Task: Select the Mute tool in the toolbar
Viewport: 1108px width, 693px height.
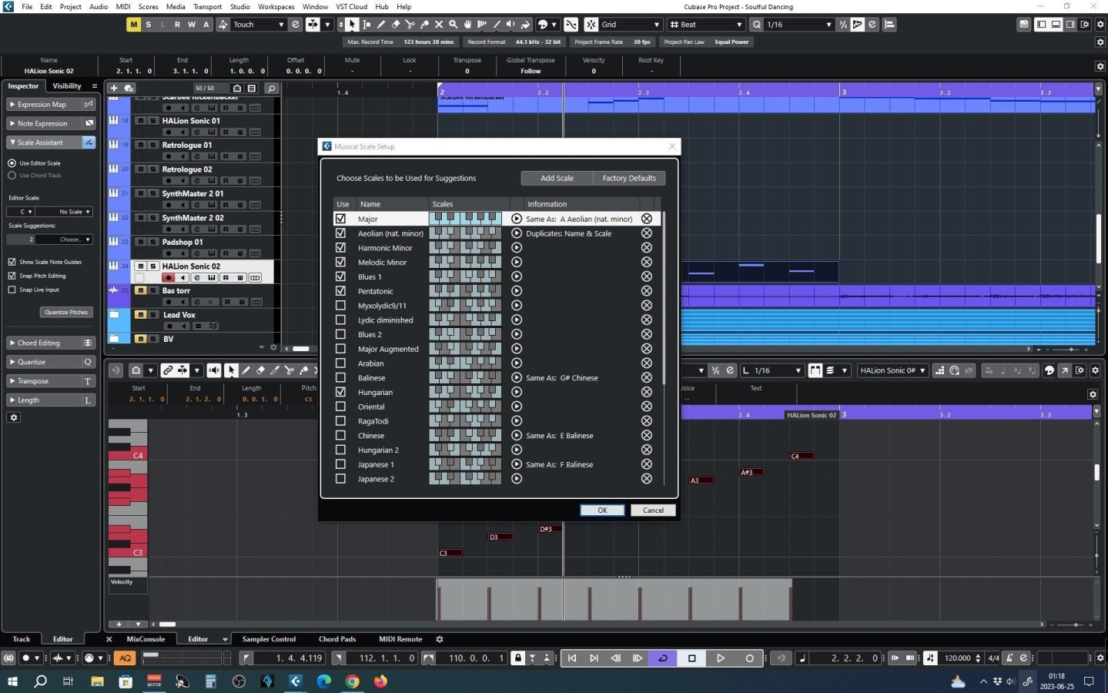Action: click(440, 24)
